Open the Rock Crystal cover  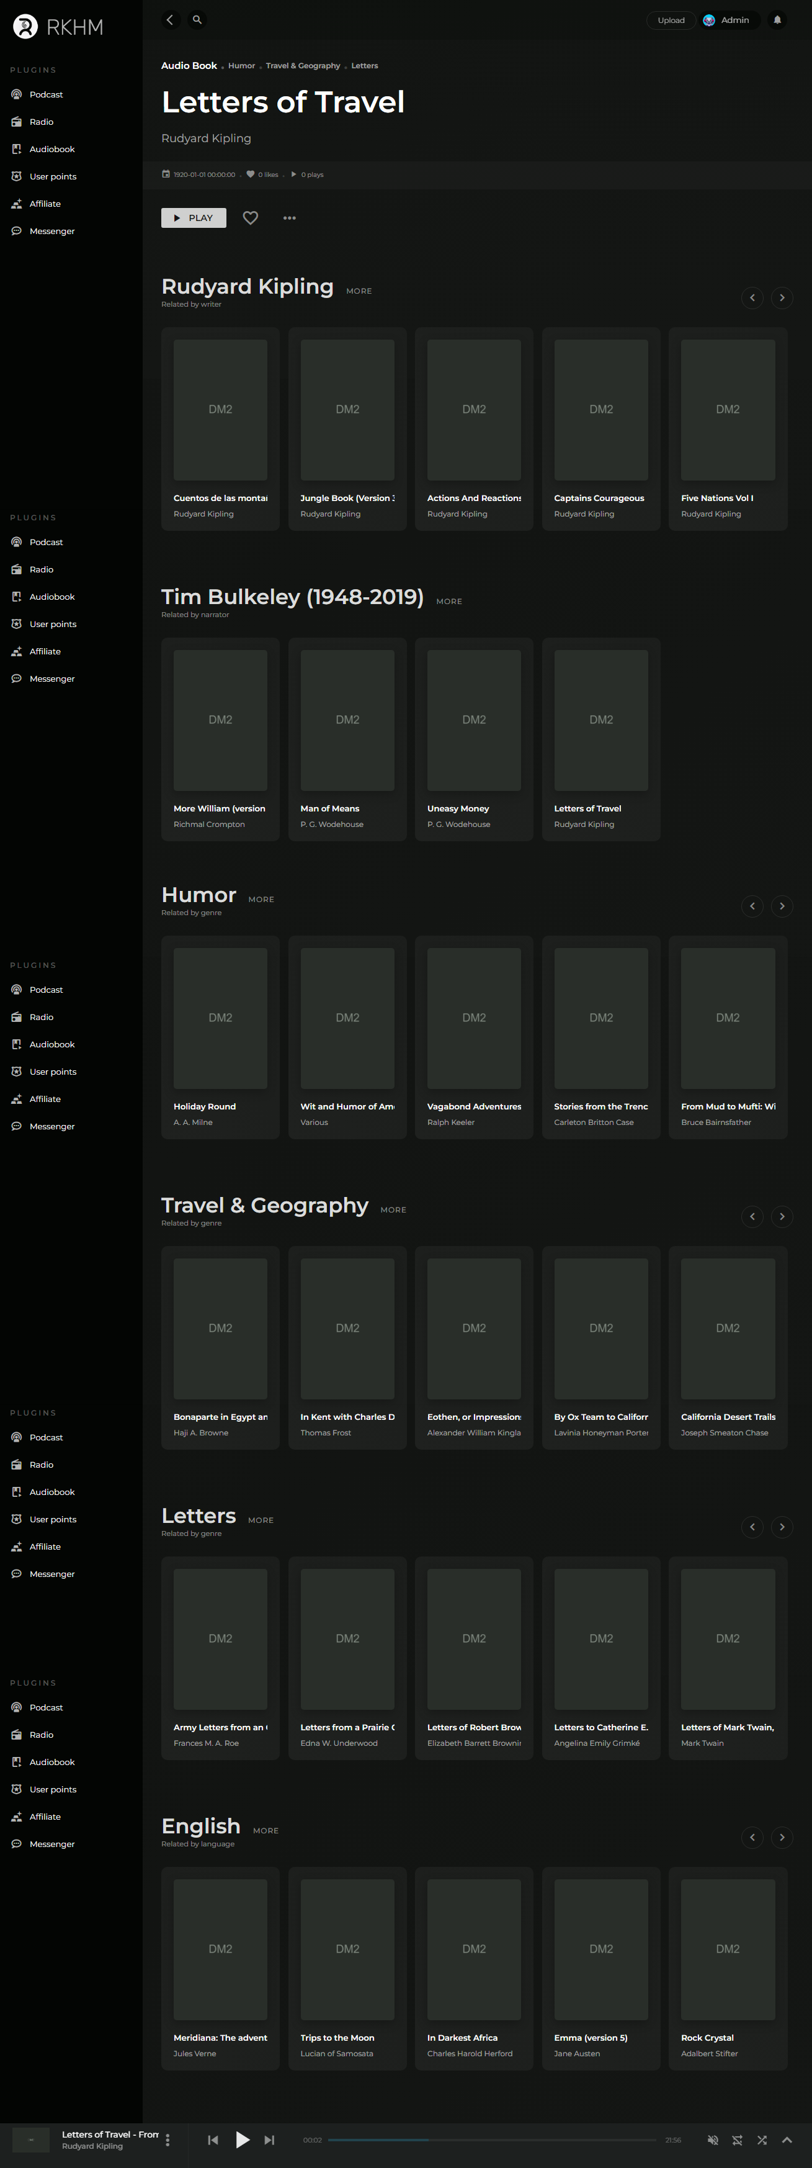728,1949
